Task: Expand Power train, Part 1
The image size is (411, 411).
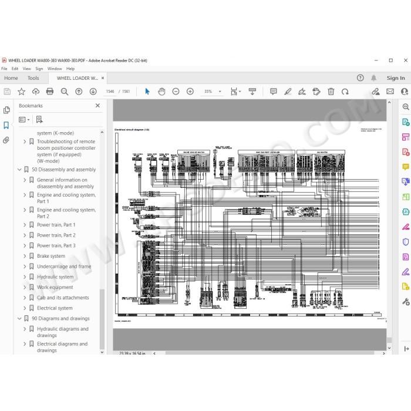Action: pyautogui.click(x=25, y=225)
